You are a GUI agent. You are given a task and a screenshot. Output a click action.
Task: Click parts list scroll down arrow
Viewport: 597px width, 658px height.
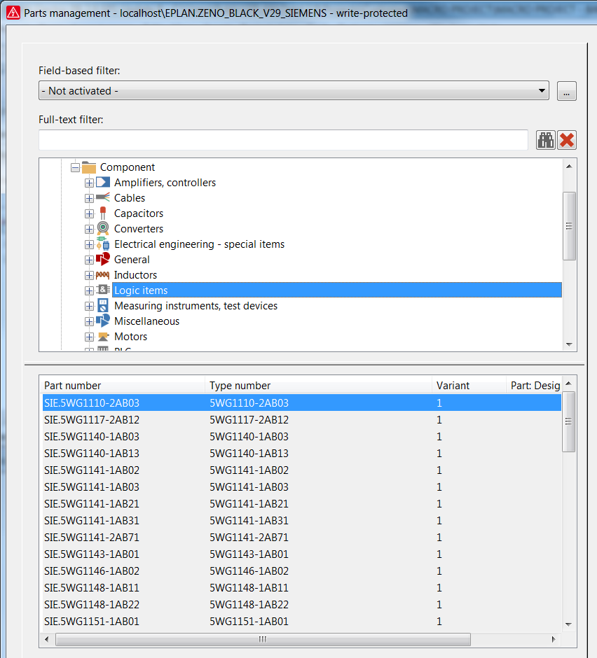click(569, 624)
